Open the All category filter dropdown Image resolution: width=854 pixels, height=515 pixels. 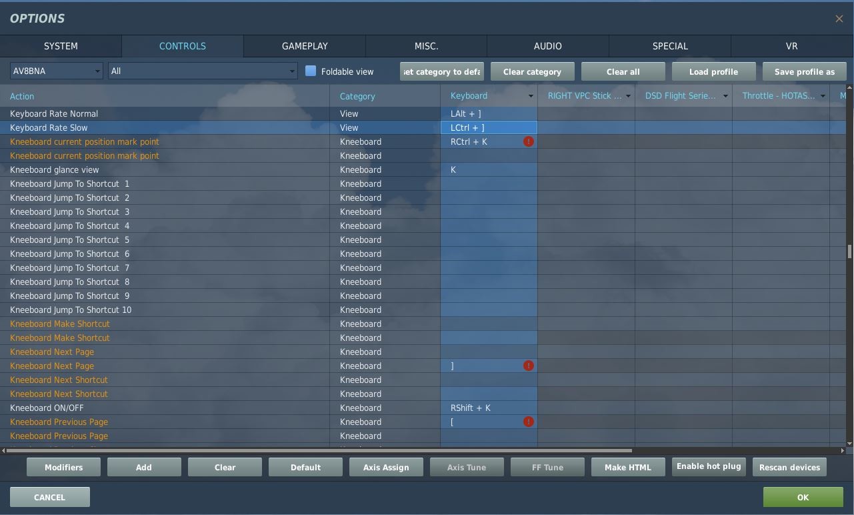203,71
